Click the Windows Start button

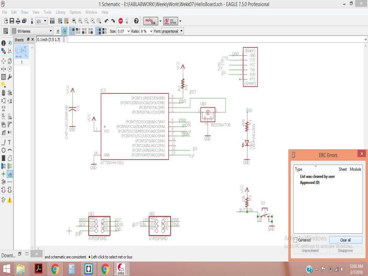pos(6,269)
